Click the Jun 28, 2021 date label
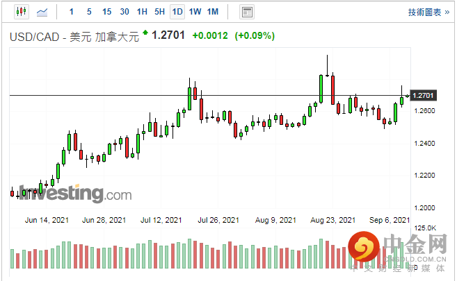457x281 pixels. [x=104, y=220]
